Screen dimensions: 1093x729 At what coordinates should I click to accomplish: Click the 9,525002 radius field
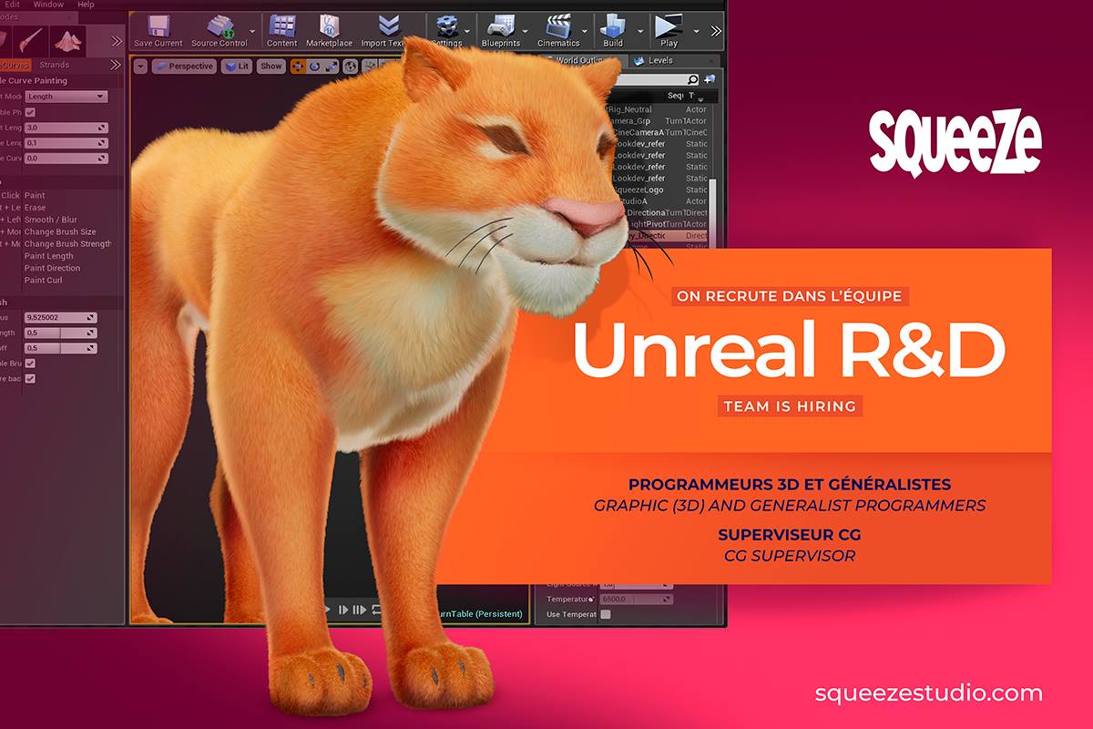pos(60,317)
